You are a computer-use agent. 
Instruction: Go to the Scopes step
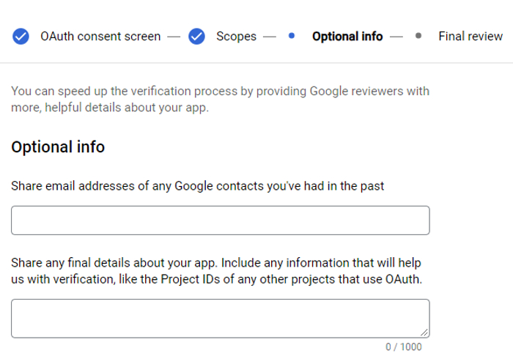[x=236, y=37]
